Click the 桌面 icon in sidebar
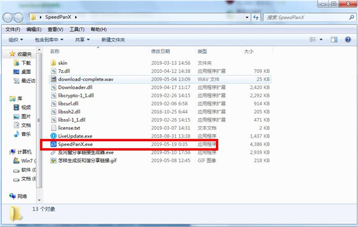The height and width of the screenshot is (227, 358). click(16, 71)
